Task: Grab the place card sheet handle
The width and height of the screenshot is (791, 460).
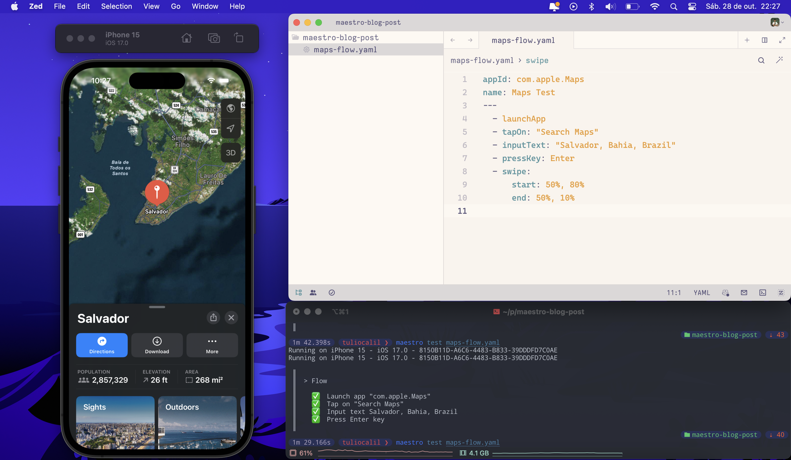Action: (x=157, y=307)
